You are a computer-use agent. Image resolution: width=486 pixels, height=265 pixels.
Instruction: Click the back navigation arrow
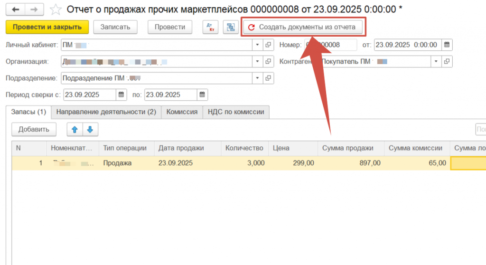tap(16, 9)
